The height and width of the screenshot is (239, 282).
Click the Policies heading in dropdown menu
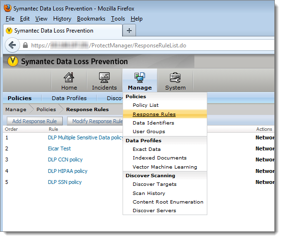point(136,97)
